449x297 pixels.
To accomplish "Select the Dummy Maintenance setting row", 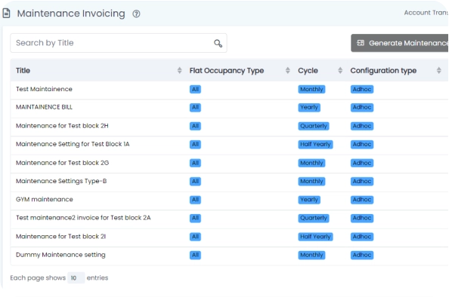I will tap(60, 255).
